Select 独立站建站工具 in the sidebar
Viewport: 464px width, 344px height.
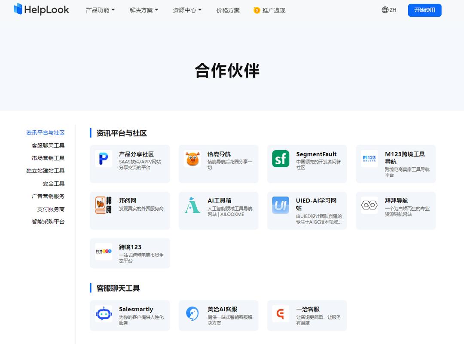click(45, 171)
